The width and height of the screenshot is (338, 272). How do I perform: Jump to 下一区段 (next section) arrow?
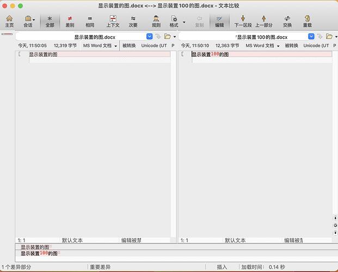click(243, 21)
